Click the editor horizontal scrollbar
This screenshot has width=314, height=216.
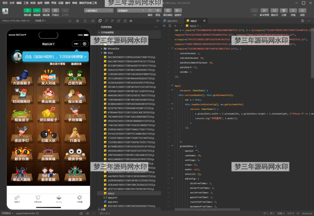click(x=207, y=209)
